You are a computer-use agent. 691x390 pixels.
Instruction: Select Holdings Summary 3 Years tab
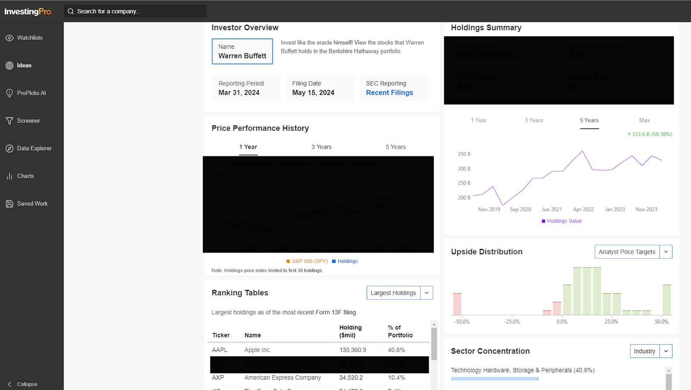click(x=534, y=120)
